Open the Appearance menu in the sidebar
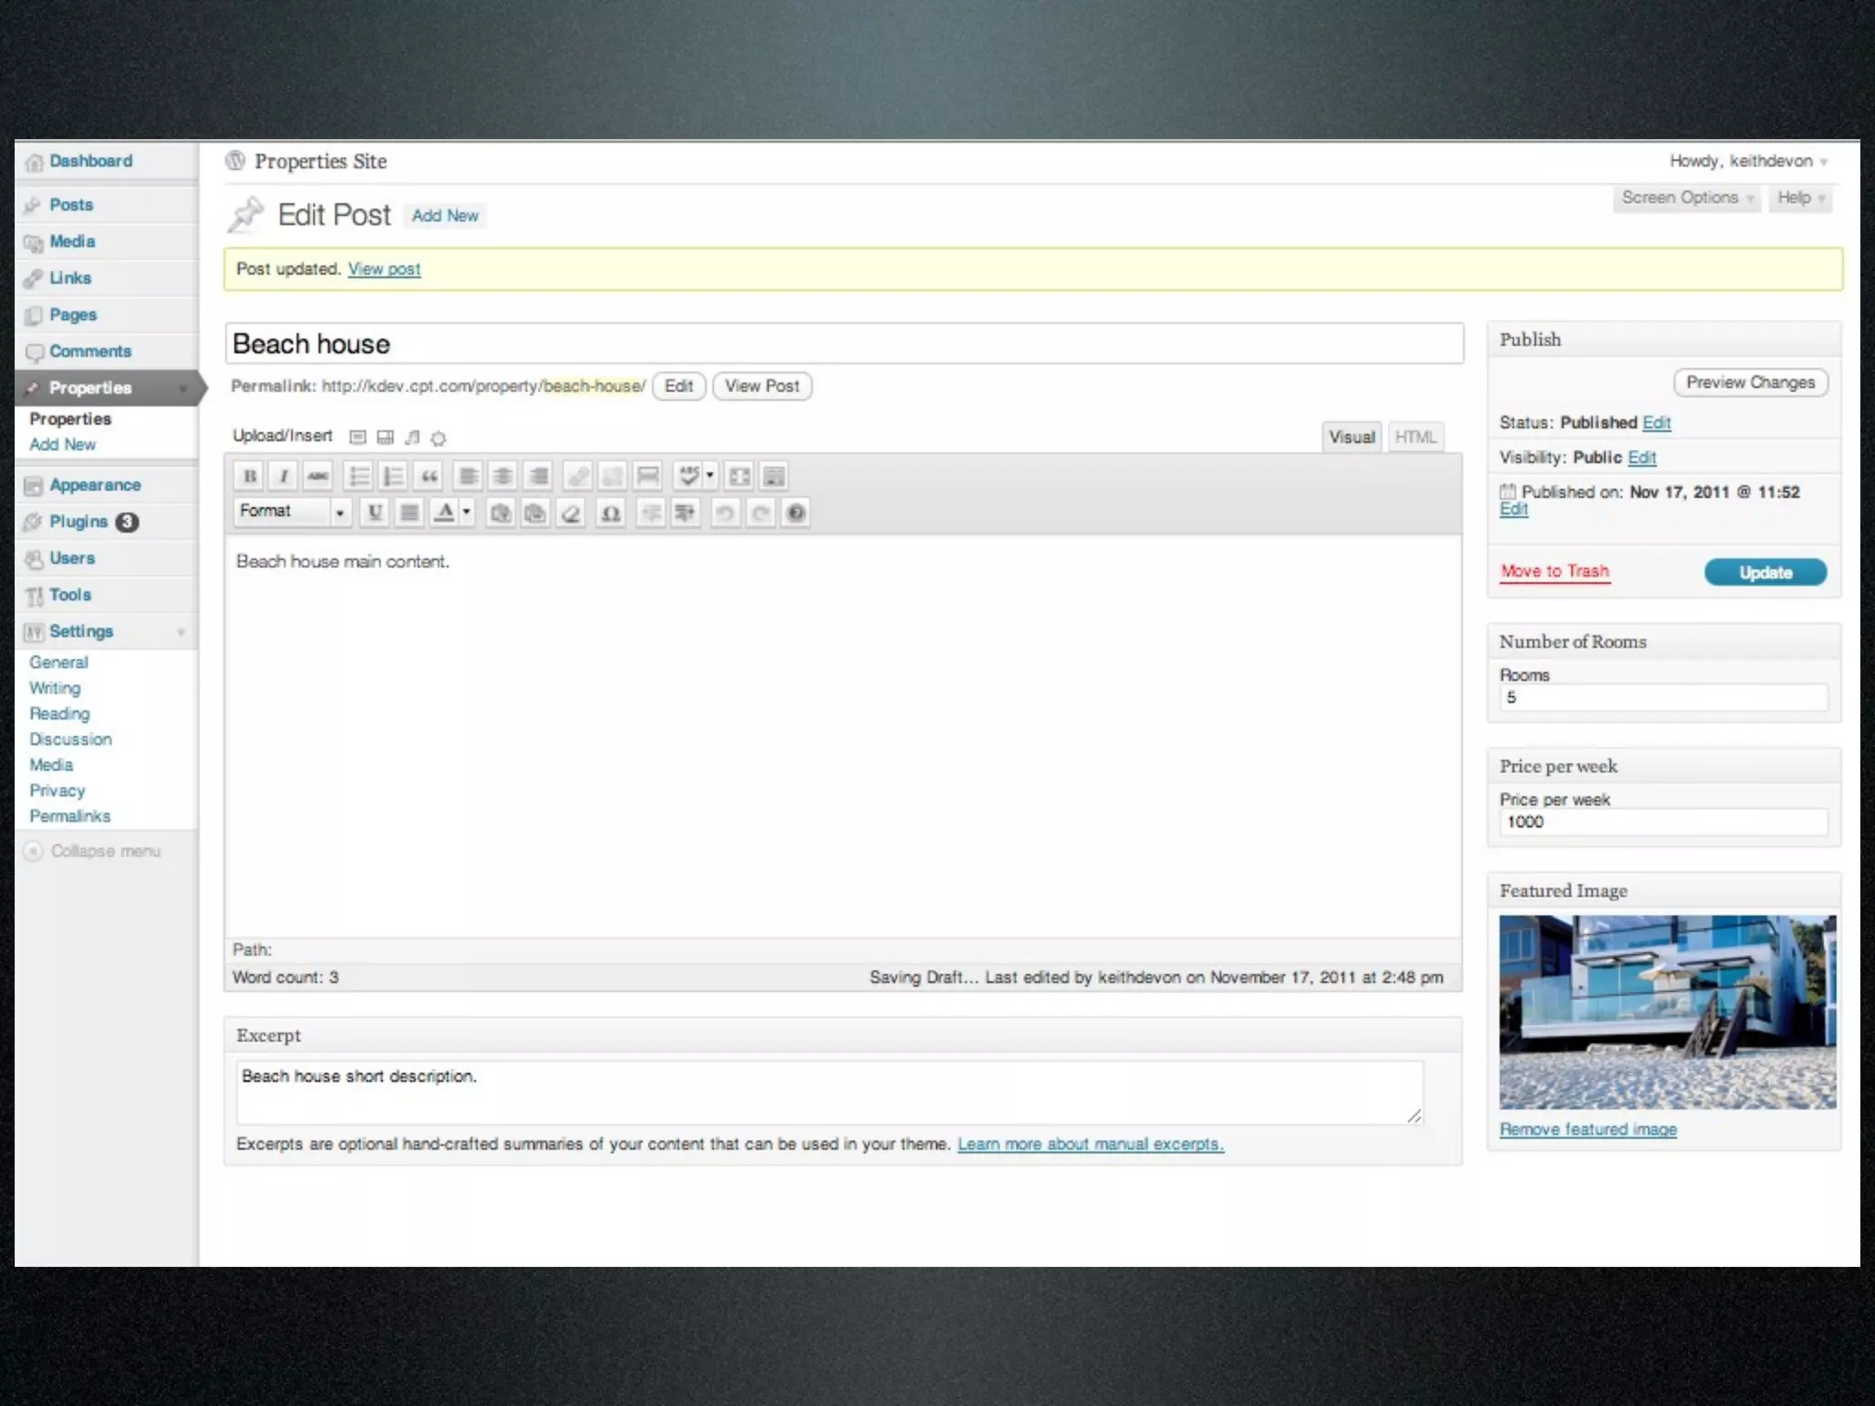Viewport: 1875px width, 1406px height. [x=95, y=485]
